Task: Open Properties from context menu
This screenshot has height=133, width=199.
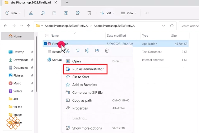Action: pos(98,108)
